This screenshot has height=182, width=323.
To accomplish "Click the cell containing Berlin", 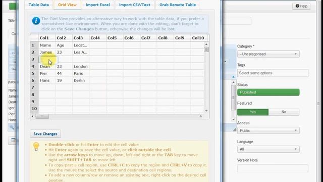I will tap(81, 80).
